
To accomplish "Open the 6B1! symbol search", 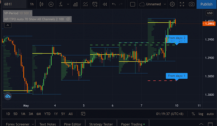I will pyautogui.click(x=8, y=4).
